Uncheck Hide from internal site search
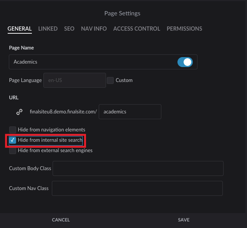This screenshot has height=228, width=247. [x=13, y=140]
